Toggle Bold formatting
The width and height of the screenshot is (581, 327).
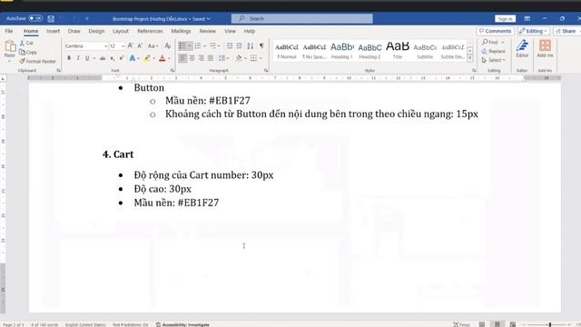(x=69, y=58)
